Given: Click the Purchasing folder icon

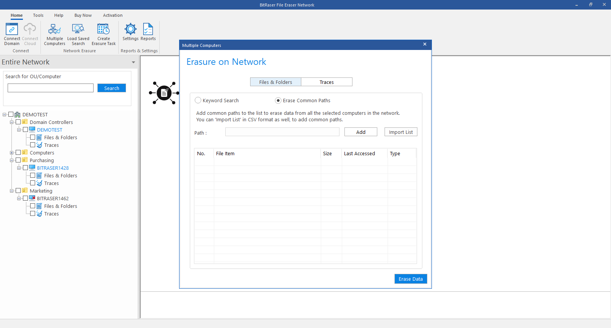Looking at the screenshot, I should [25, 160].
